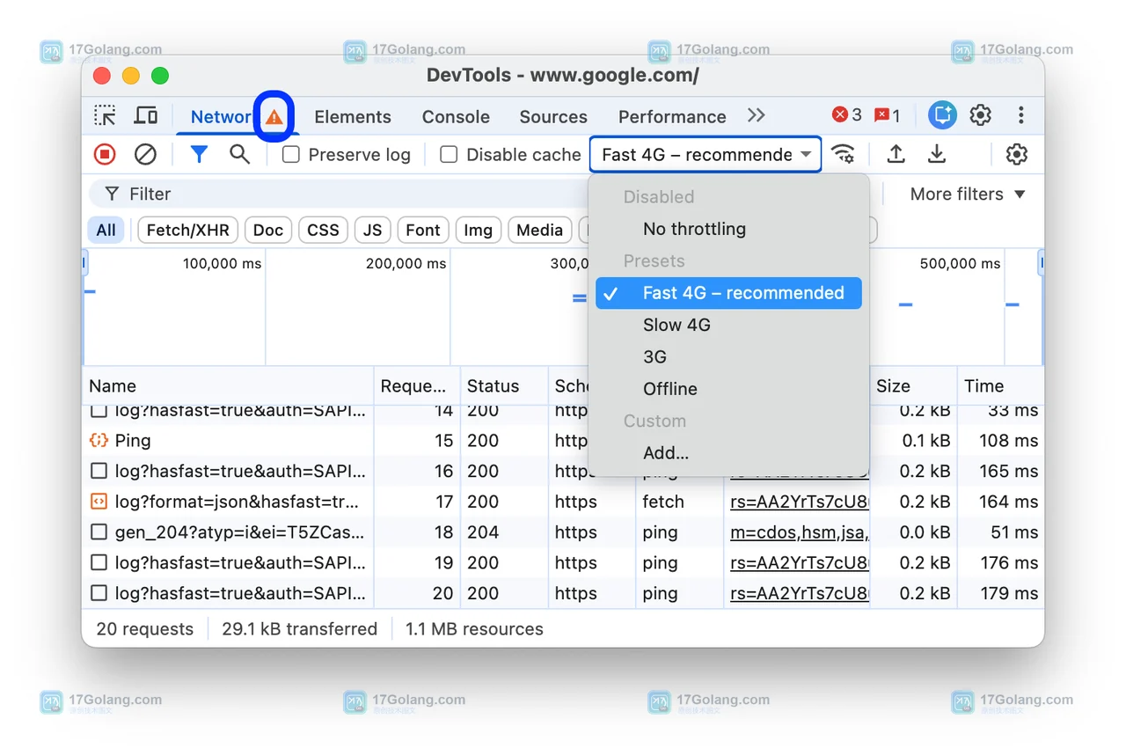Click the request 19 log row icon
The width and height of the screenshot is (1126, 755).
pyautogui.click(x=99, y=563)
